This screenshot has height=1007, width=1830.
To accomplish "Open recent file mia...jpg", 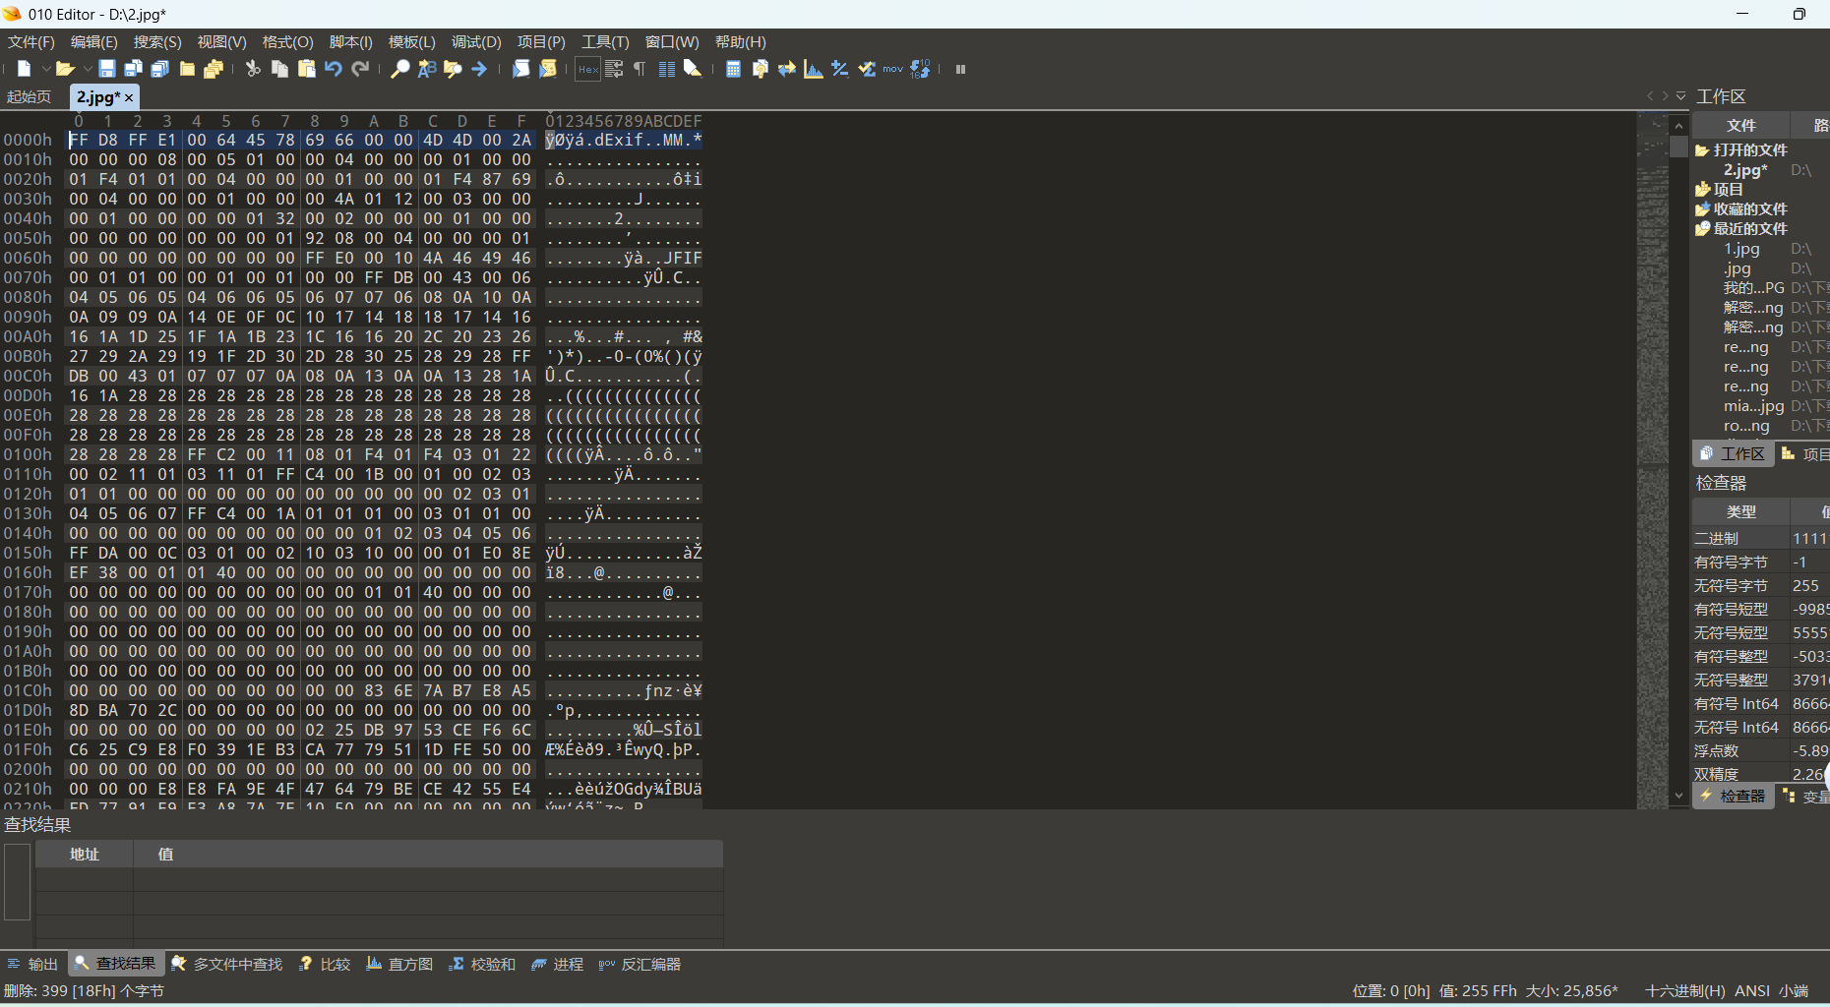I will (x=1753, y=405).
